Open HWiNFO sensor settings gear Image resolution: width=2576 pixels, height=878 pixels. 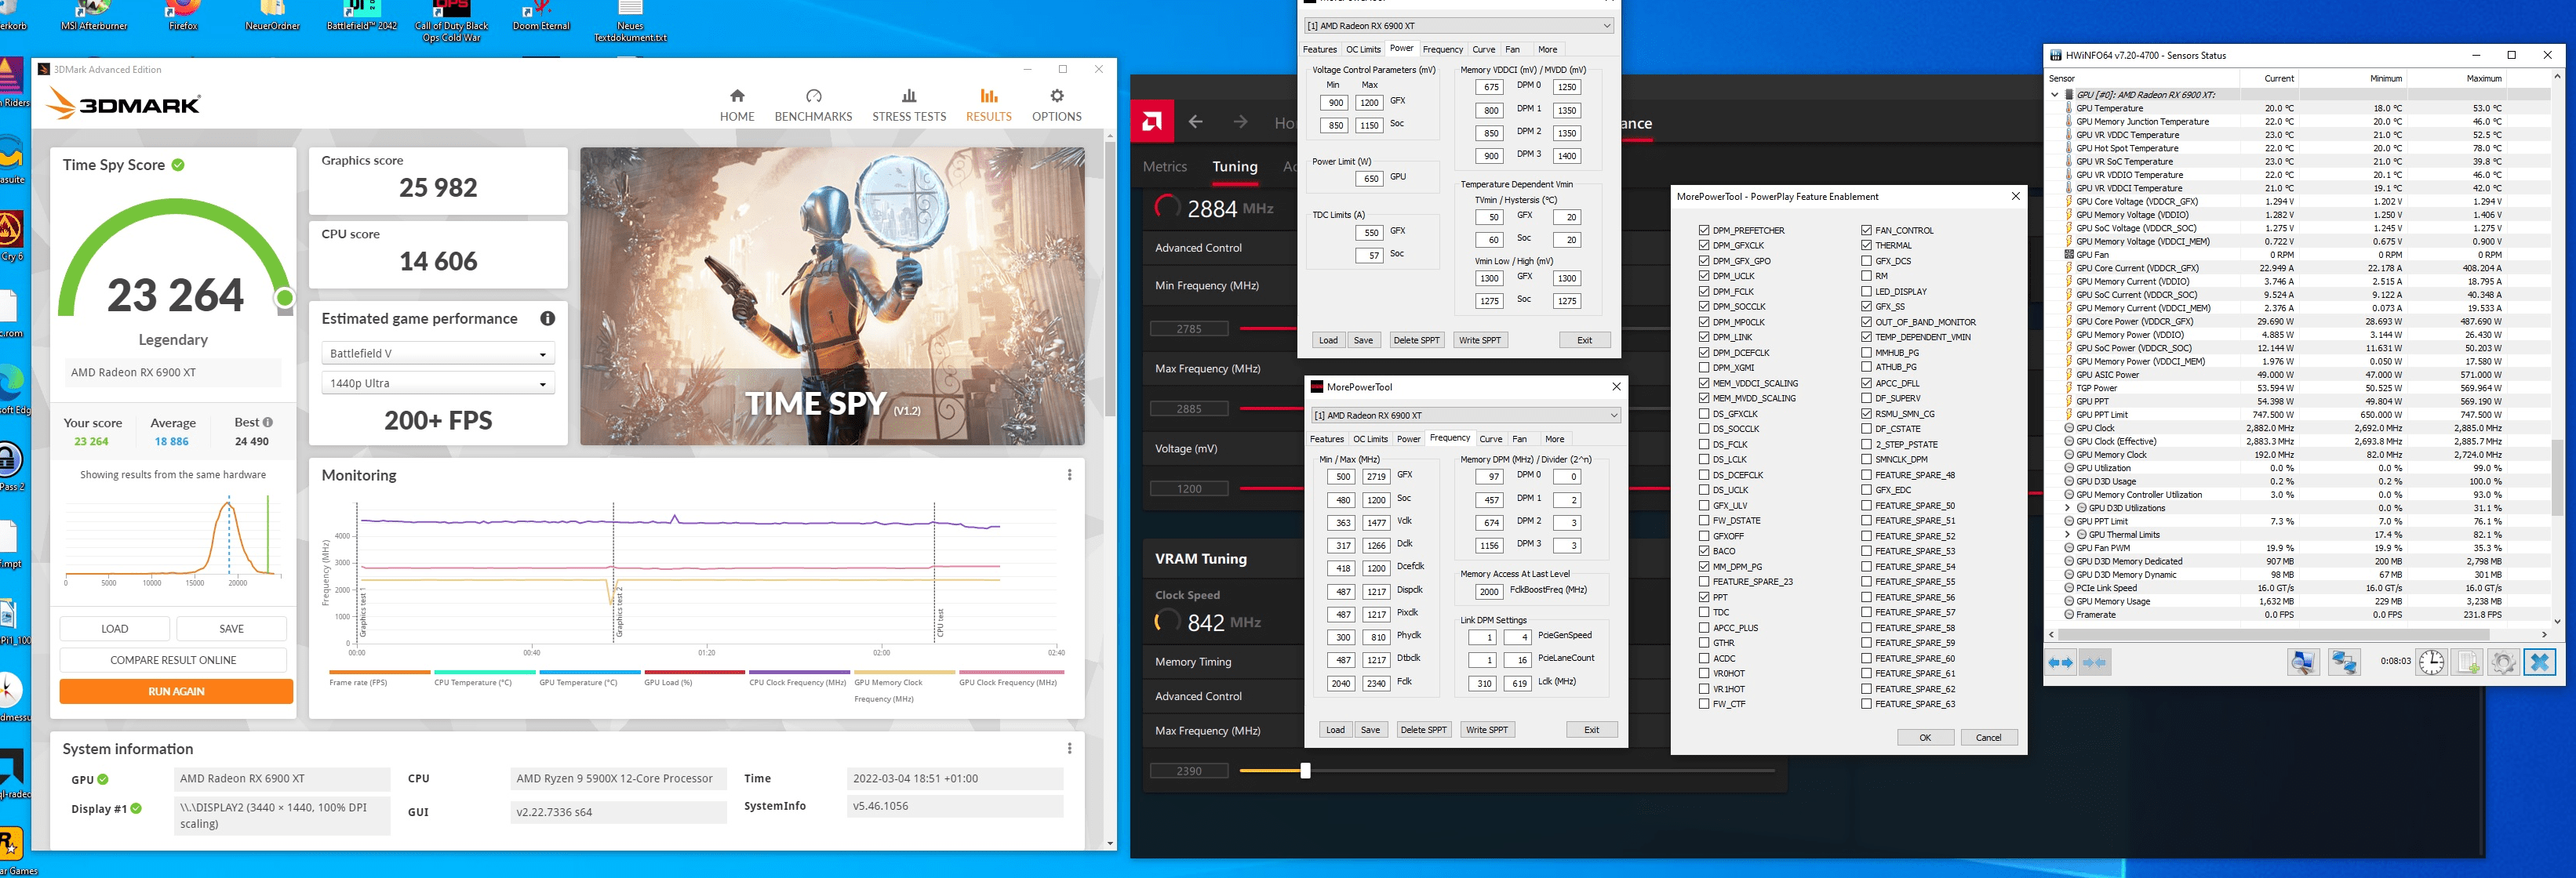(x=2503, y=662)
